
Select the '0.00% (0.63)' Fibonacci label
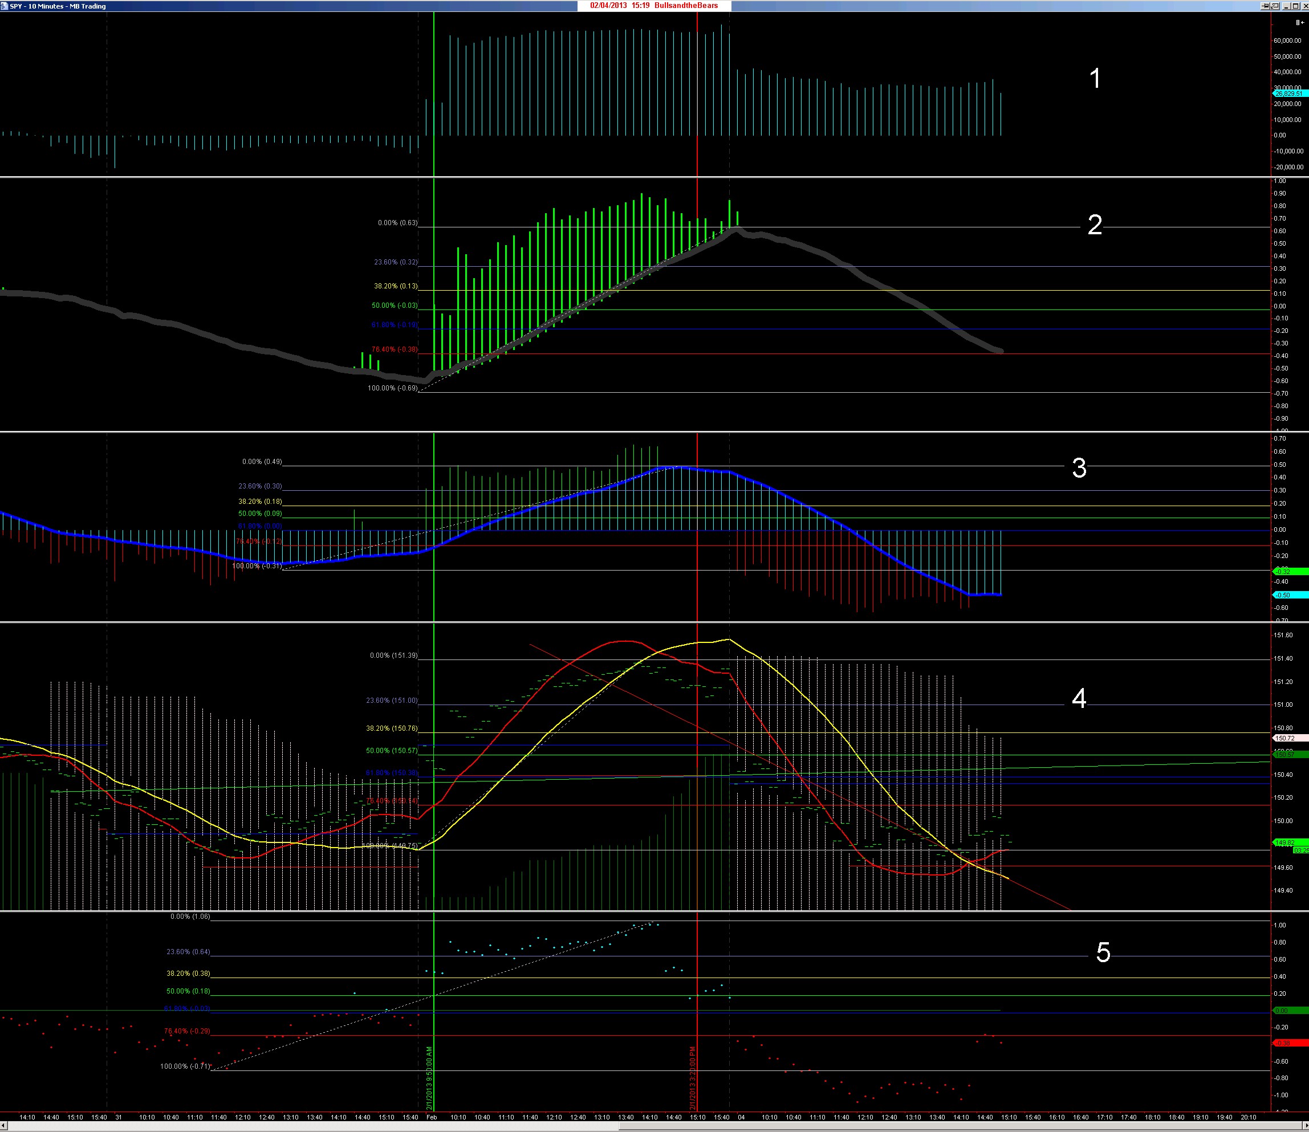tap(397, 223)
